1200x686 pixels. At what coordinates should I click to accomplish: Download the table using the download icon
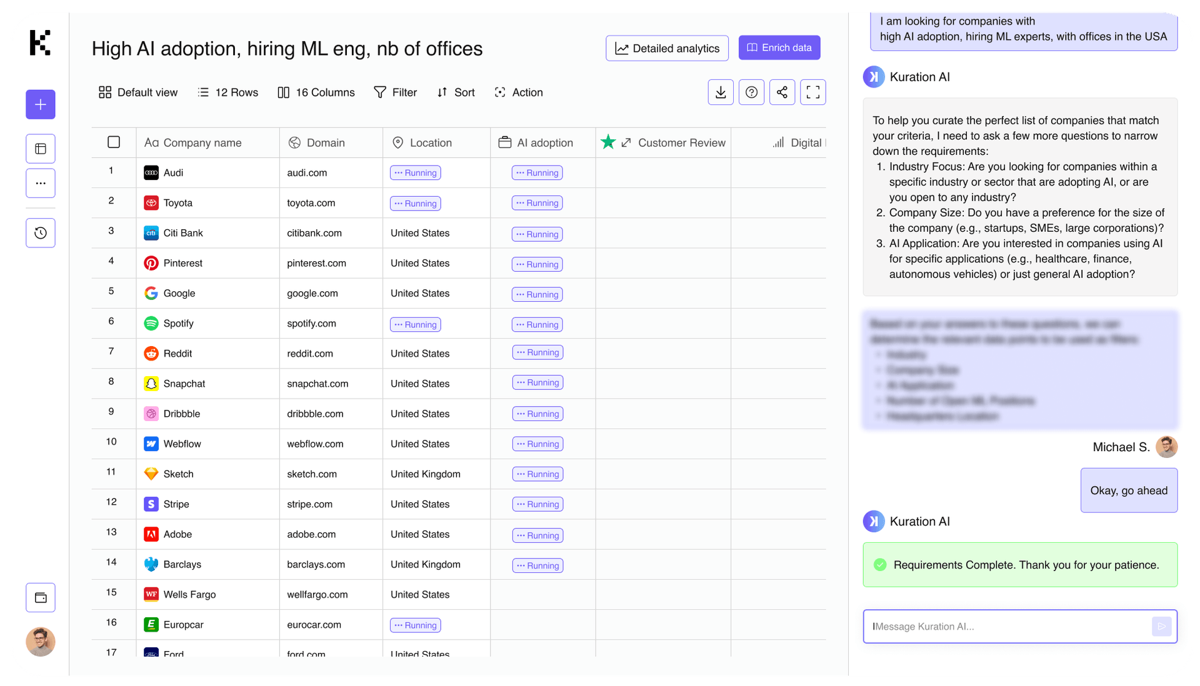pos(721,92)
